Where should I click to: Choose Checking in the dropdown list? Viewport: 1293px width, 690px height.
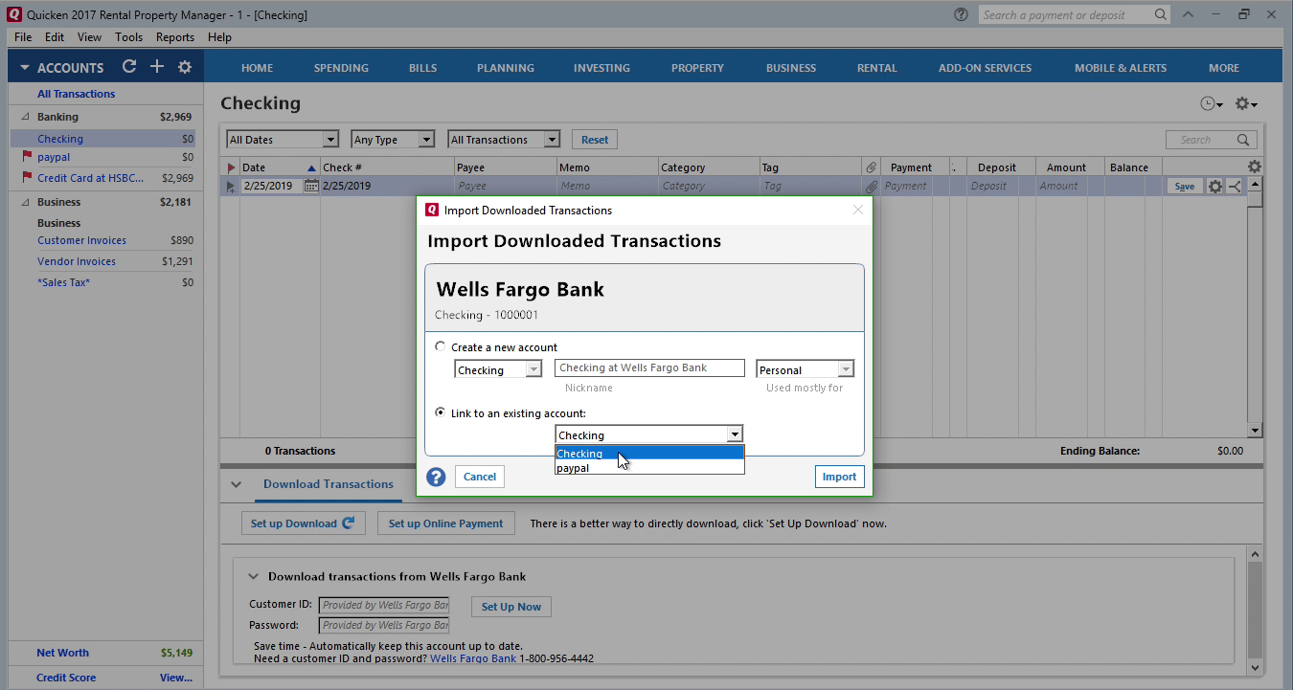click(649, 454)
